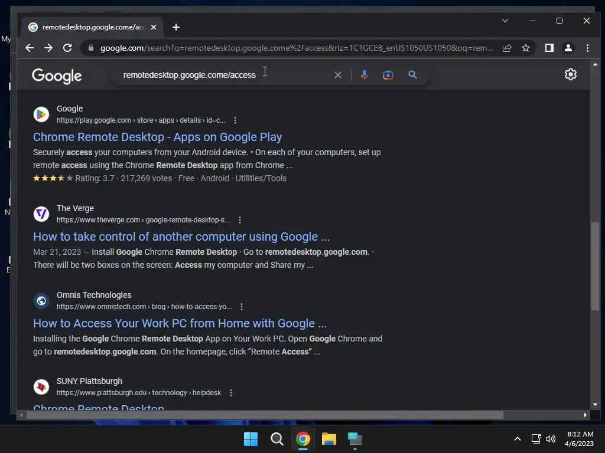This screenshot has height=453, width=605.
Task: Open more options for Omnis Technologies result
Action: pos(242,307)
